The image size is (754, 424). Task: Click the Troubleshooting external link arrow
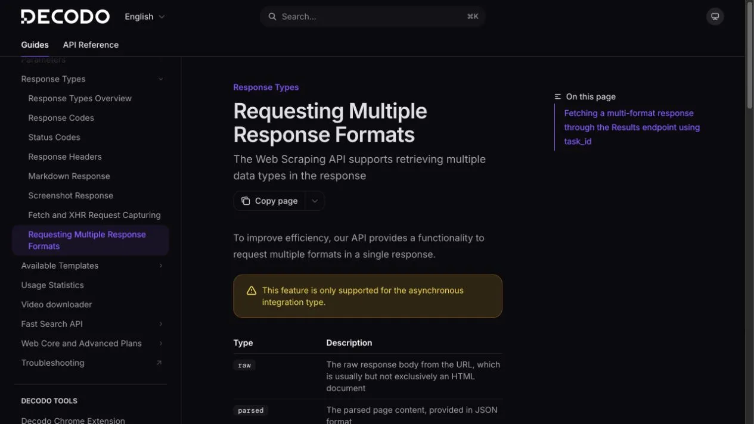click(x=159, y=363)
